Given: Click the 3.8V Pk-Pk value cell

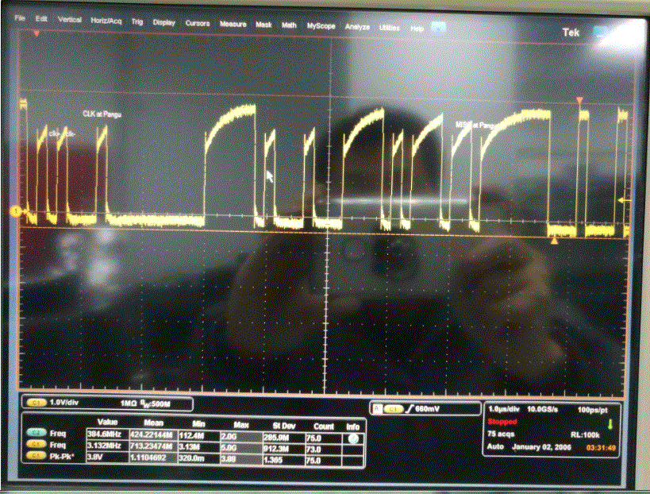Looking at the screenshot, I should (x=107, y=457).
